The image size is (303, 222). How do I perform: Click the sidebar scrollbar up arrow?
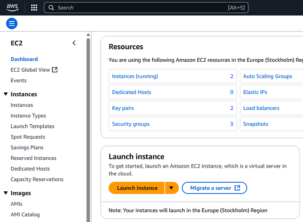point(88,35)
